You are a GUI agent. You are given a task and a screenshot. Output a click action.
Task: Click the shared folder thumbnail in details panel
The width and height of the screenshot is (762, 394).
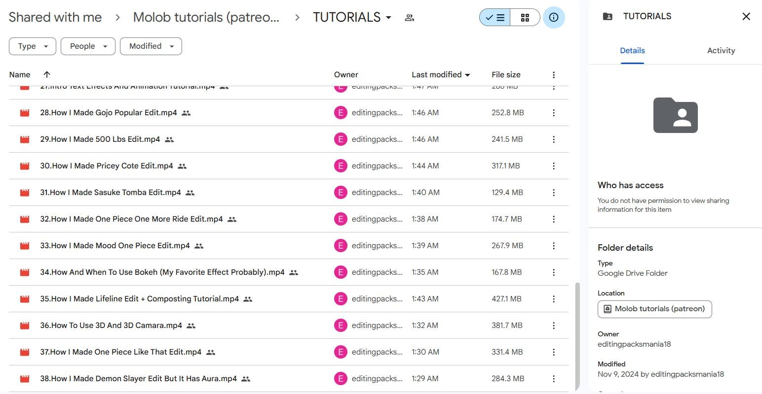[675, 115]
